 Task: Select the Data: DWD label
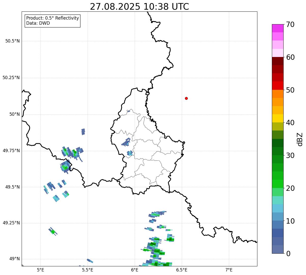tap(38, 23)
